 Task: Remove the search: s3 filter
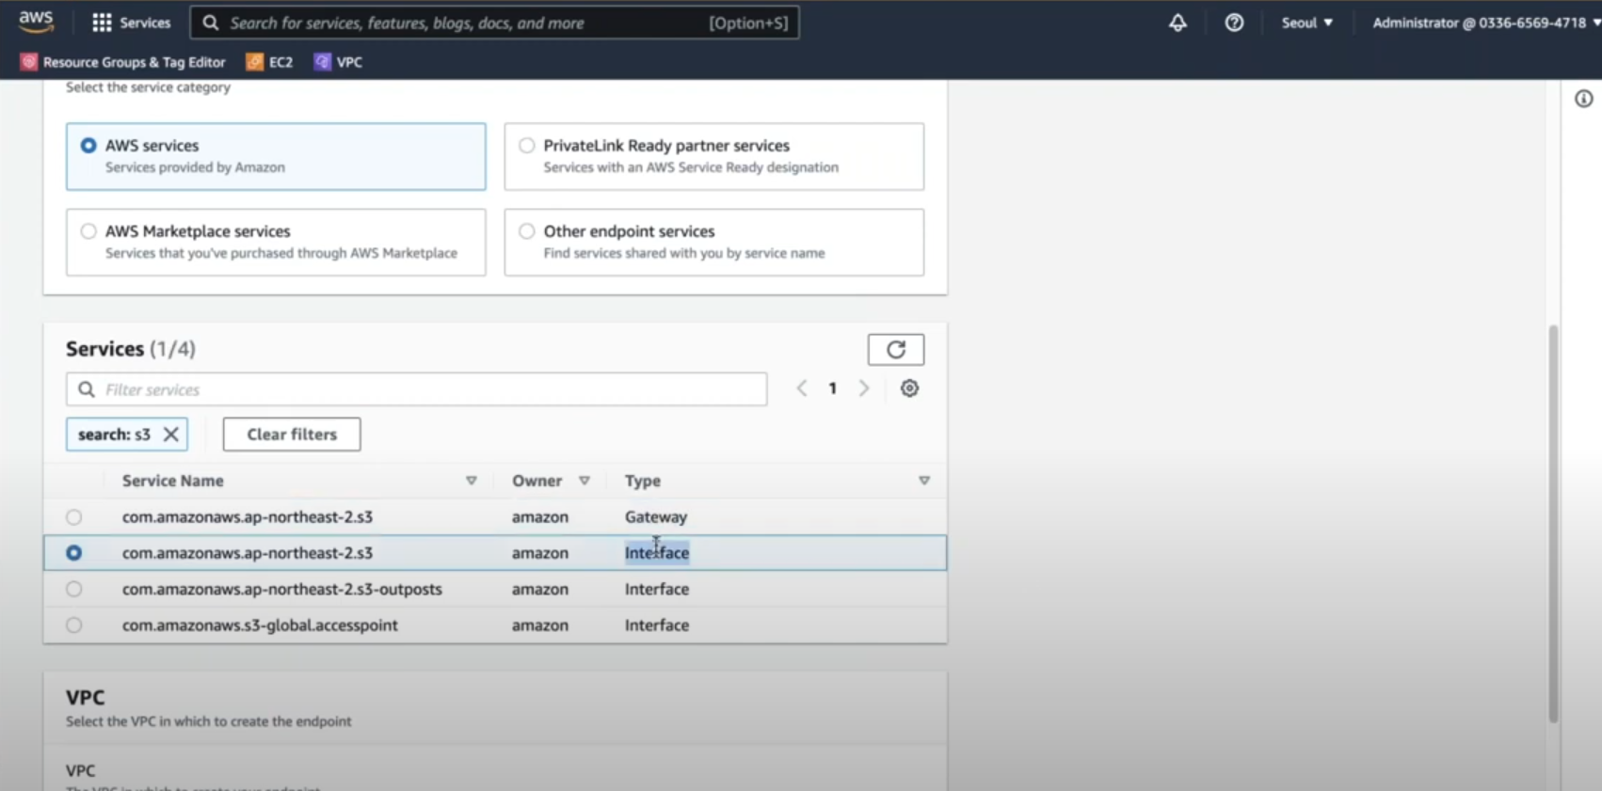point(170,435)
